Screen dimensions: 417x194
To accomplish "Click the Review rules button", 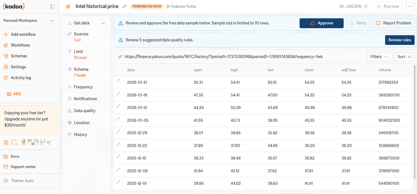I will point(400,40).
